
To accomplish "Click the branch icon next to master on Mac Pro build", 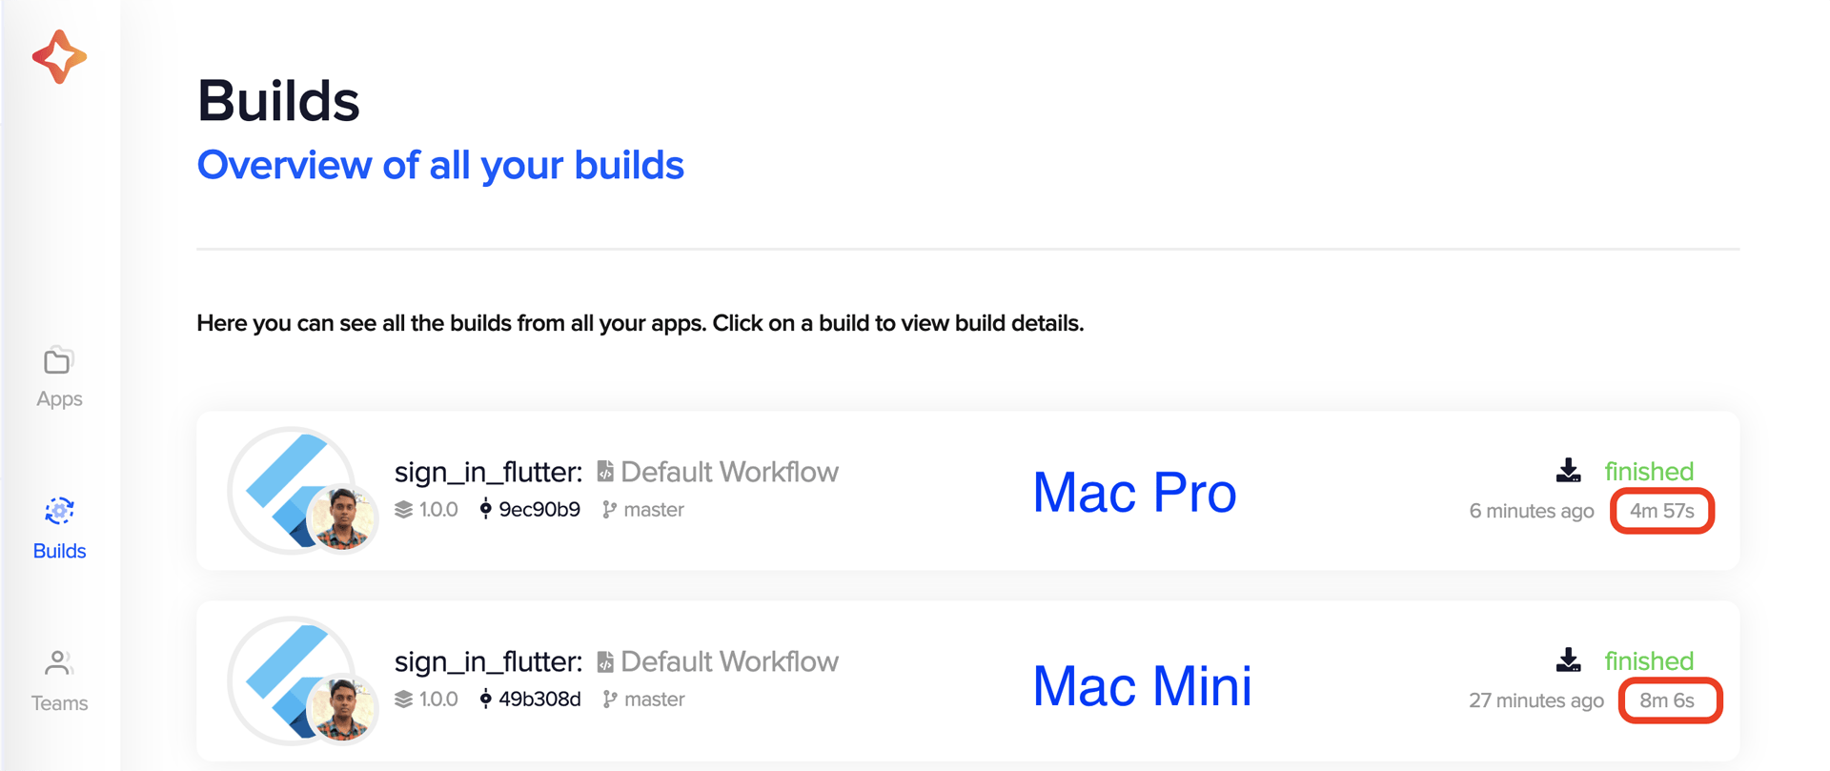I will pos(607,509).
